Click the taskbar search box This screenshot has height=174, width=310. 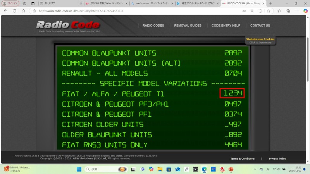[106, 169]
